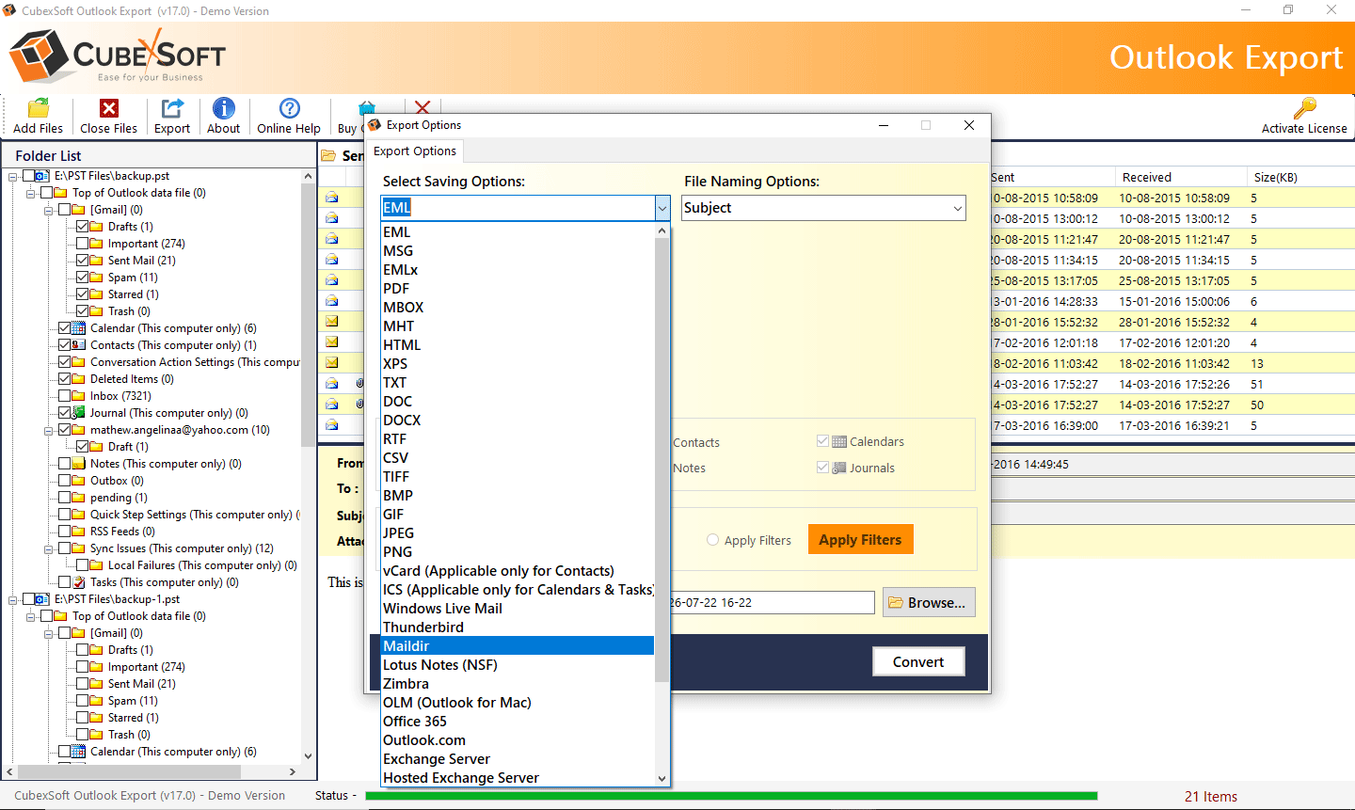Viewport: 1355px width, 810px height.
Task: Choose Office 365 in the saving list
Action: coord(415,722)
